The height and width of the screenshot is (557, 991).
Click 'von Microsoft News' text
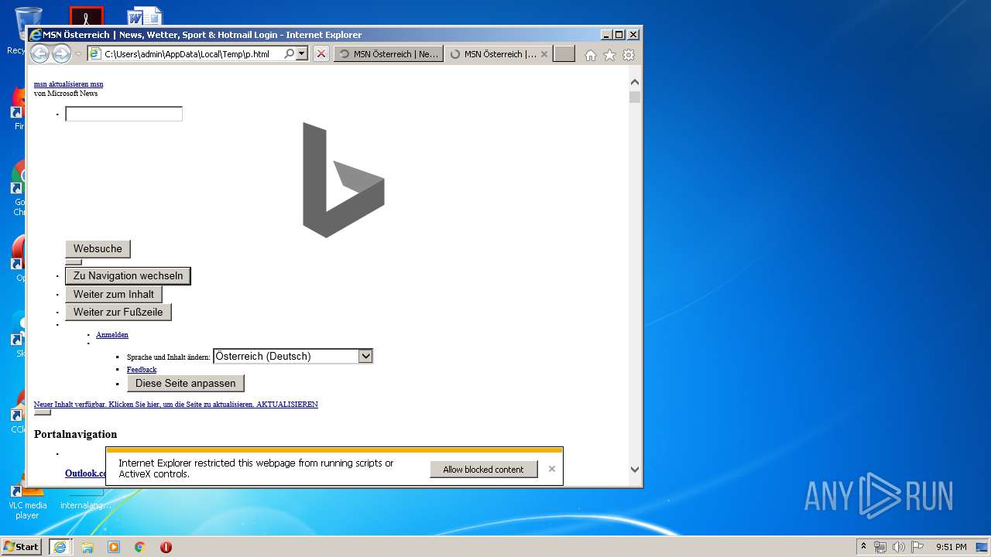click(x=66, y=94)
